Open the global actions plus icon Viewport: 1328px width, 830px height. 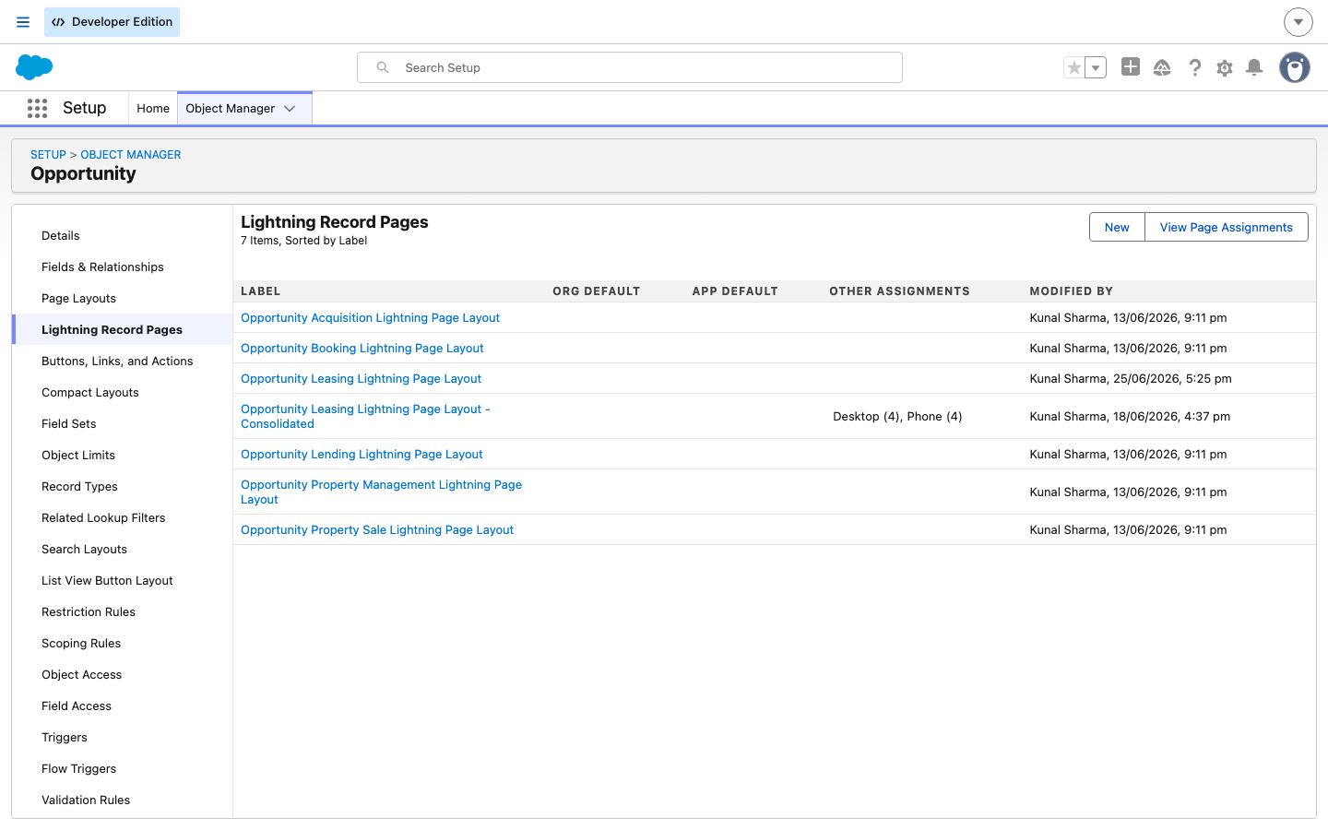(x=1131, y=66)
